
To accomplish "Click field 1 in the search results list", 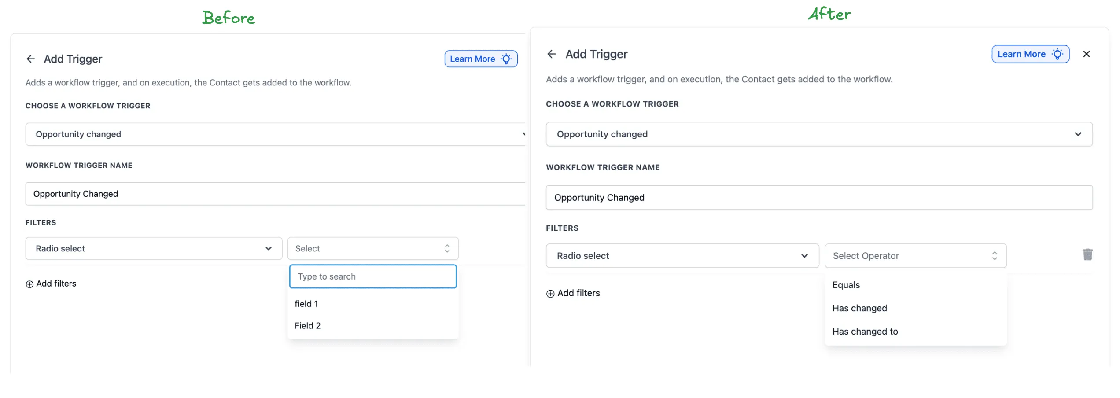I will pos(306,303).
